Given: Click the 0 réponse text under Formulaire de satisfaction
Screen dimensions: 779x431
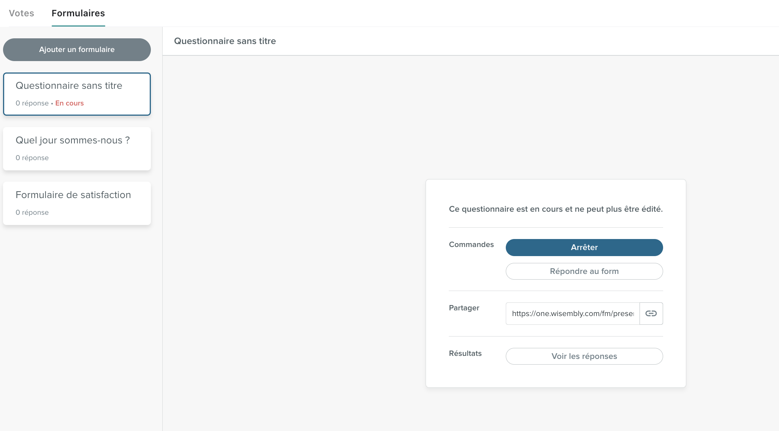Looking at the screenshot, I should [32, 212].
